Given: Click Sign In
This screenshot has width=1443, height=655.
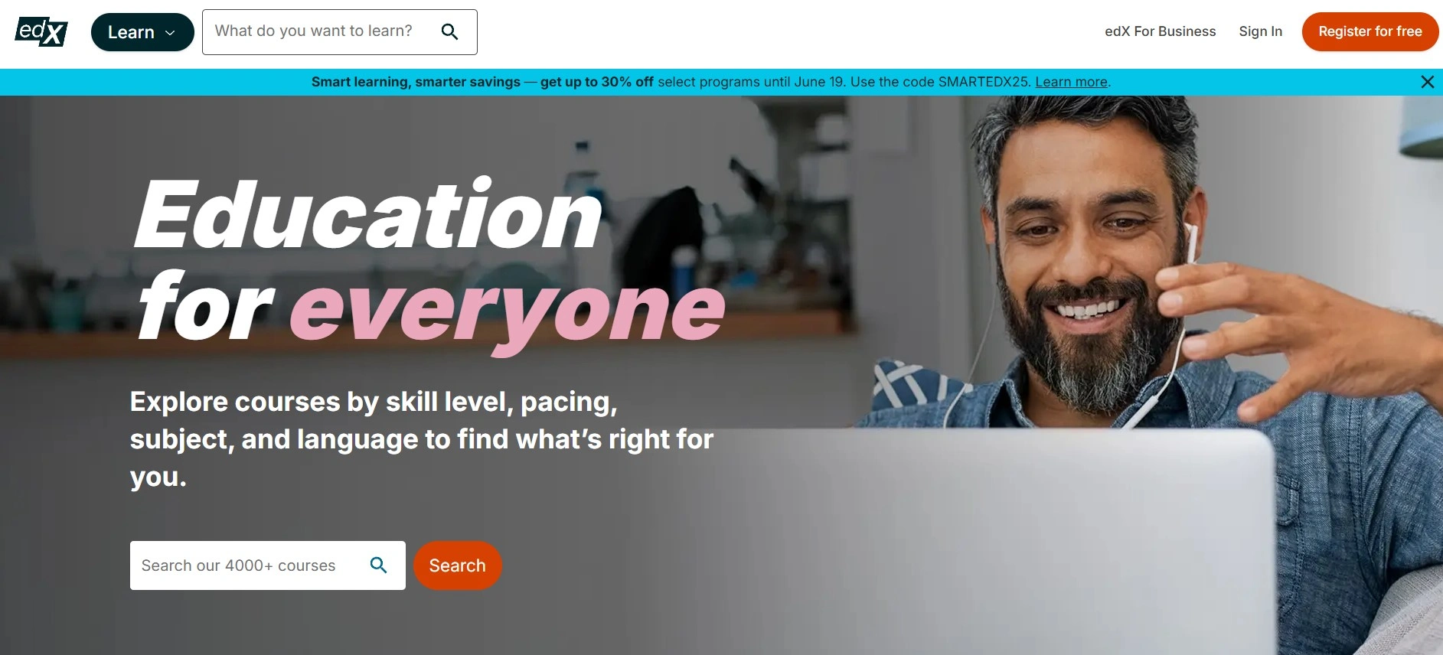Looking at the screenshot, I should tap(1260, 31).
